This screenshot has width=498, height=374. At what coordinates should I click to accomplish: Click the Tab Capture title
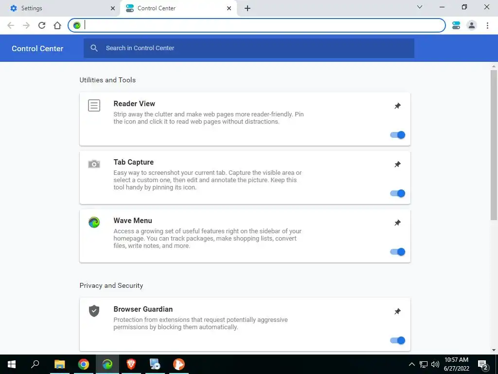[134, 162]
